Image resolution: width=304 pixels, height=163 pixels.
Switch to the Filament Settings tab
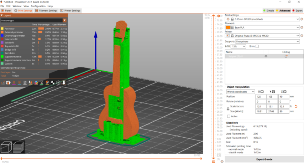[x=46, y=11]
